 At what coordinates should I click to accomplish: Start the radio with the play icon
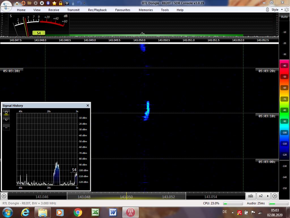[35, 3]
